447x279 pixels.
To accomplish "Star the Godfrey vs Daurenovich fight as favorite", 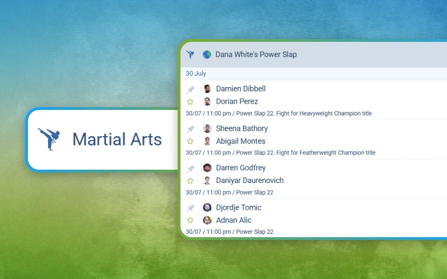I will point(190,181).
